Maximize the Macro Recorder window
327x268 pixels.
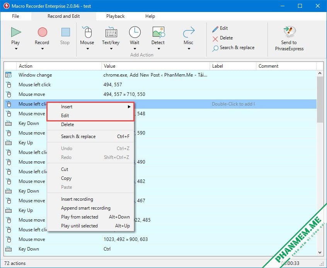coord(300,6)
